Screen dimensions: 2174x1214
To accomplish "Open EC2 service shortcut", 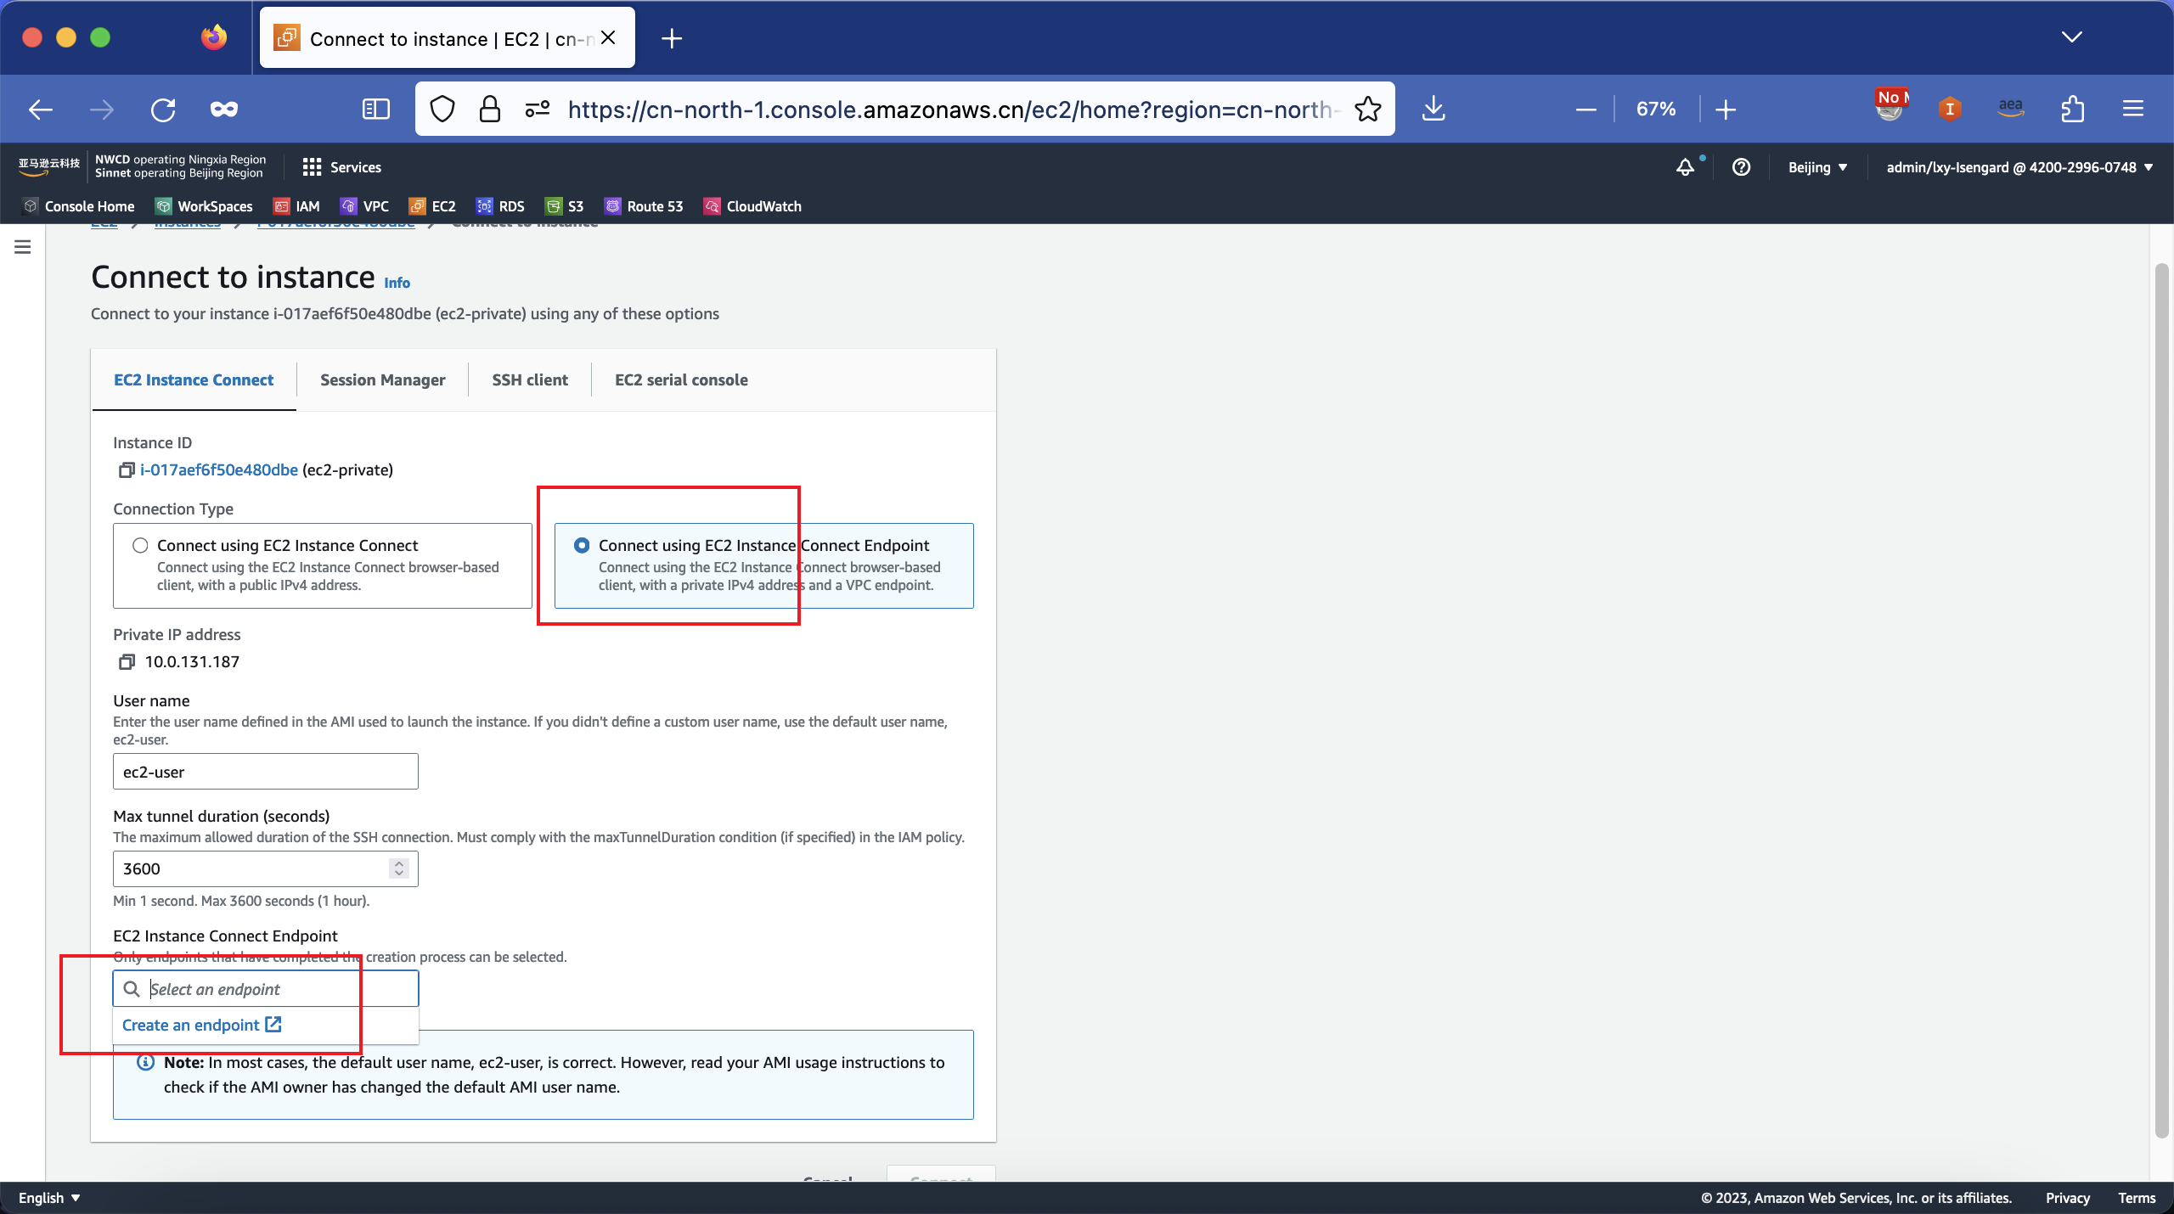I will (432, 206).
